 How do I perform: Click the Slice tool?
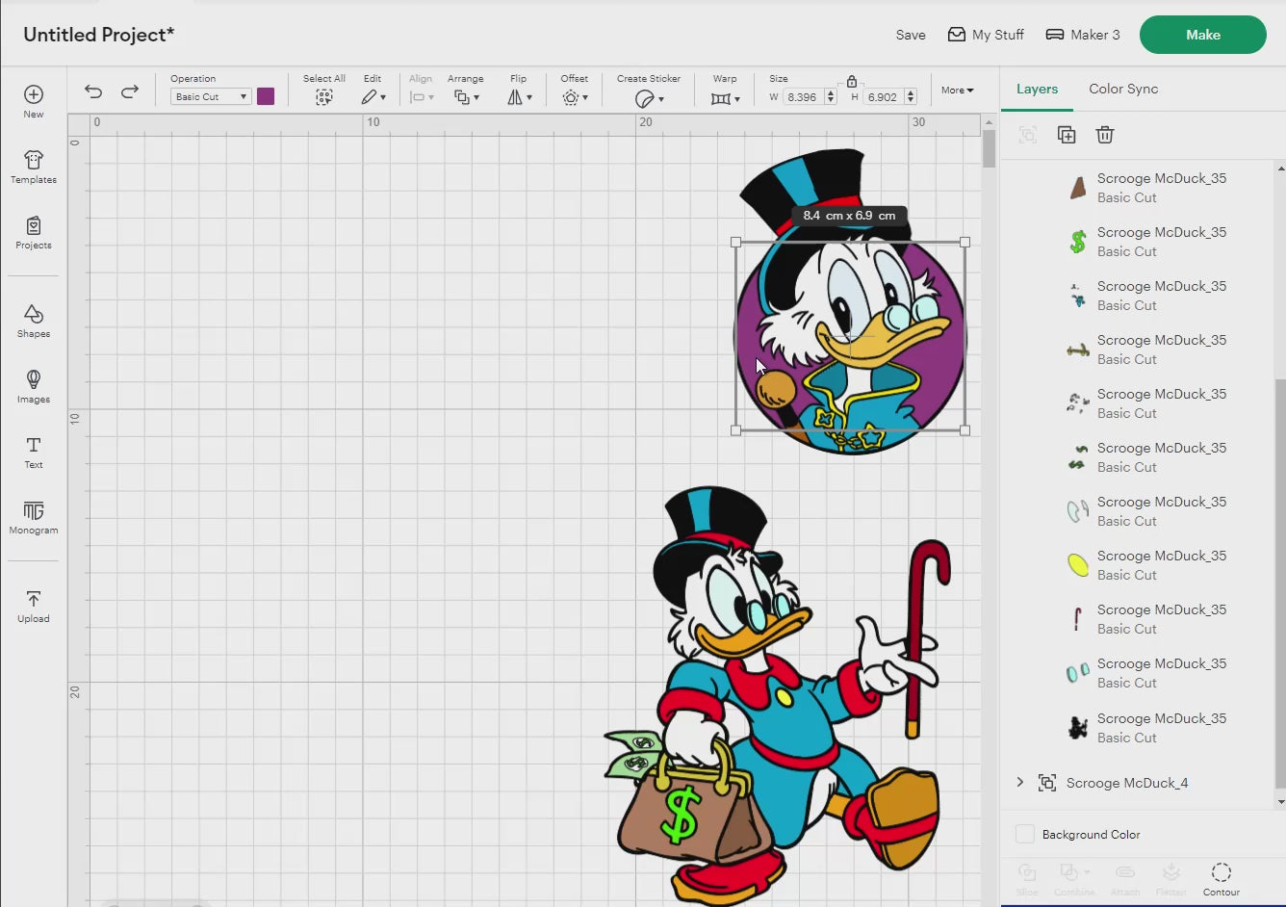point(1027,879)
